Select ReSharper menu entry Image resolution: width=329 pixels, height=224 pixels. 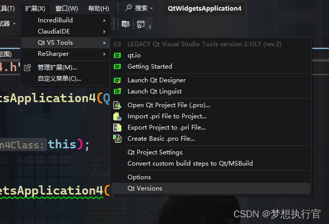click(x=65, y=54)
